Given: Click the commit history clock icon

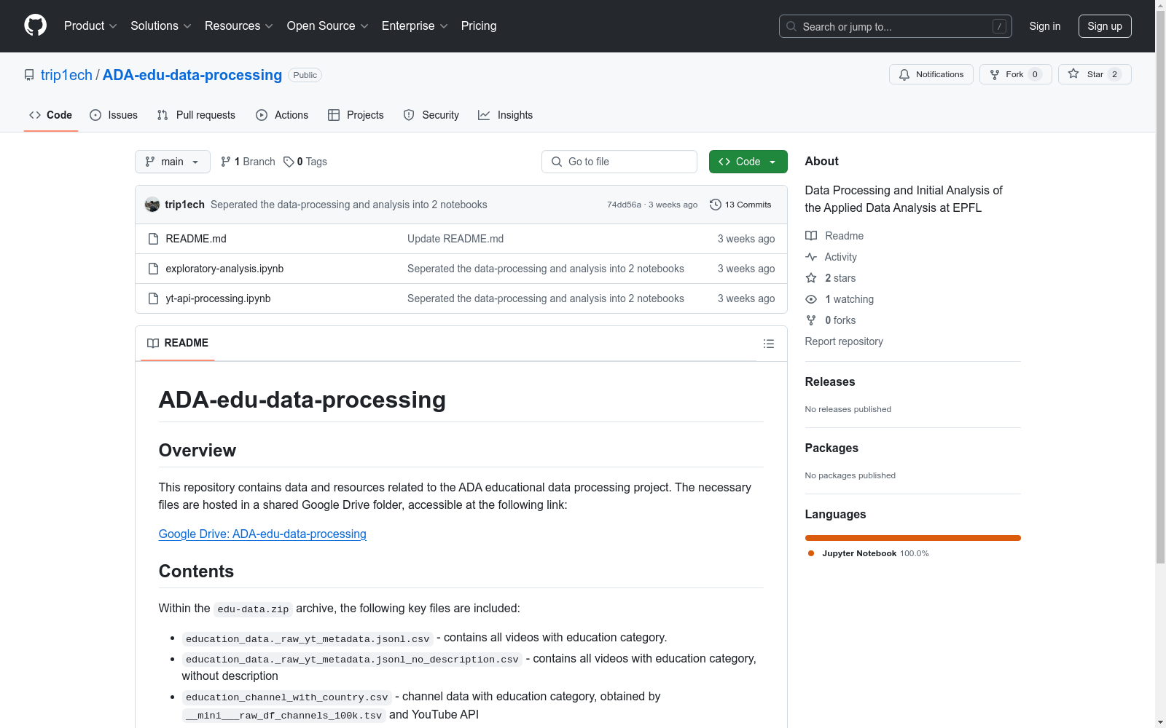Looking at the screenshot, I should [x=716, y=205].
